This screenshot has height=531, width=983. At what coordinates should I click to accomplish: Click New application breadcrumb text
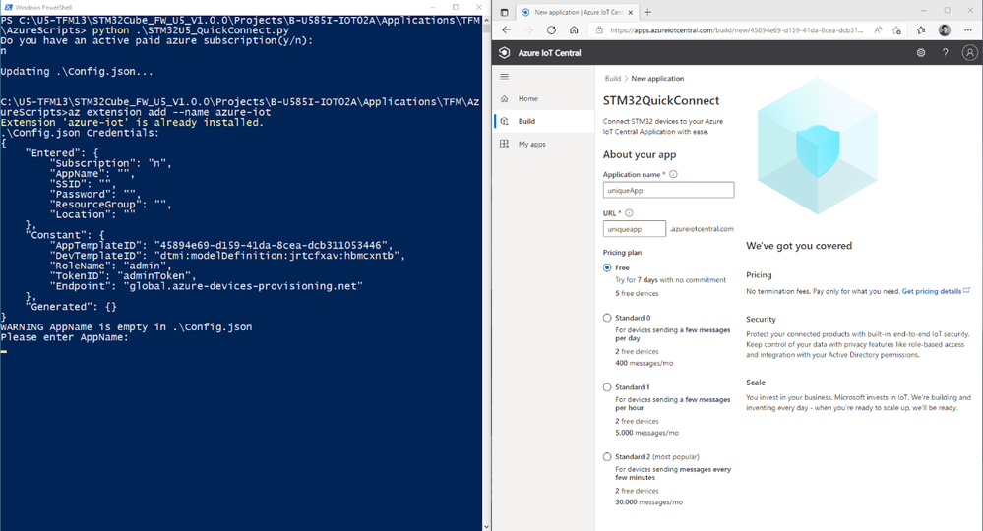(x=657, y=79)
